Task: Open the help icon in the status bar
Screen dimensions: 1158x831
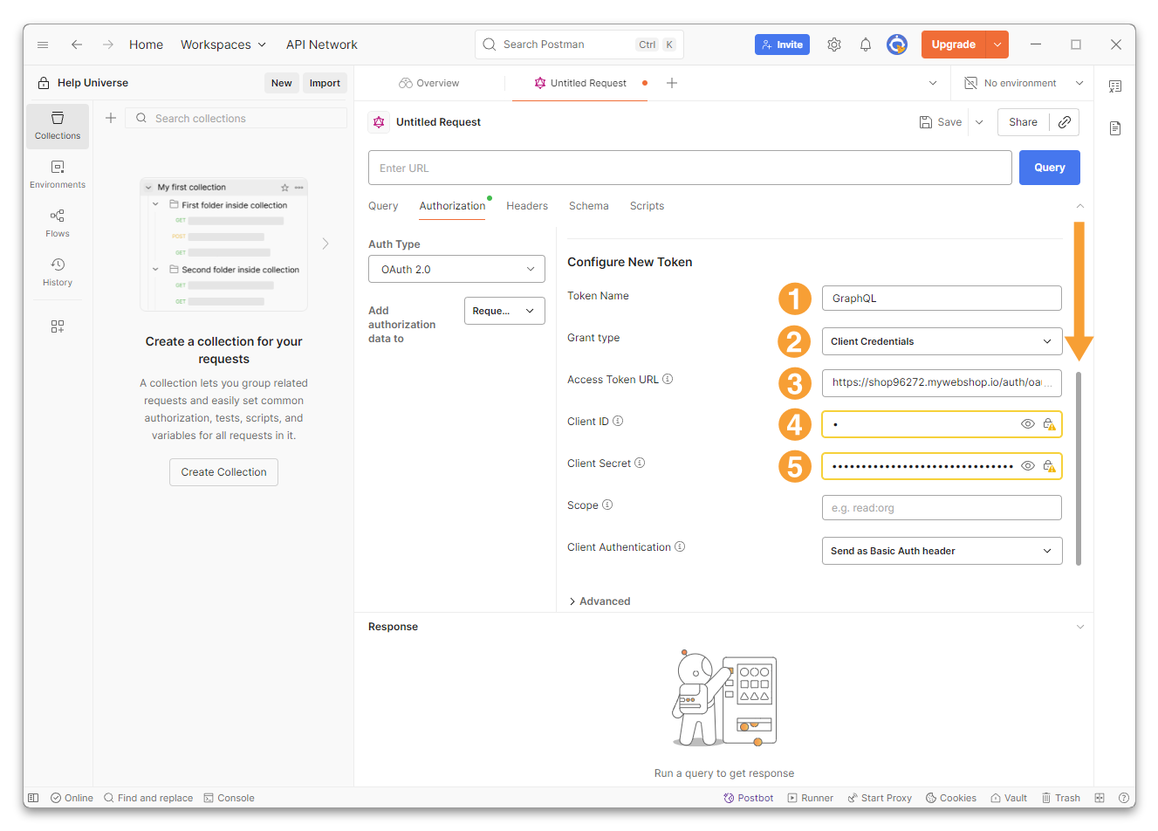Action: 1125,798
